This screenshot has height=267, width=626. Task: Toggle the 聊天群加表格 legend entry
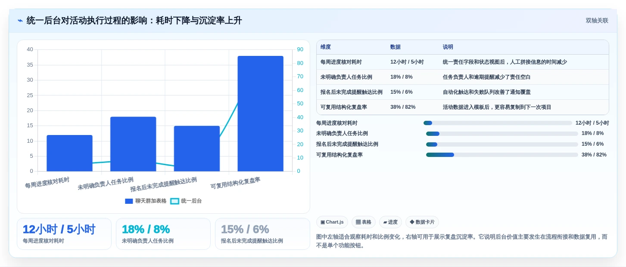point(146,201)
